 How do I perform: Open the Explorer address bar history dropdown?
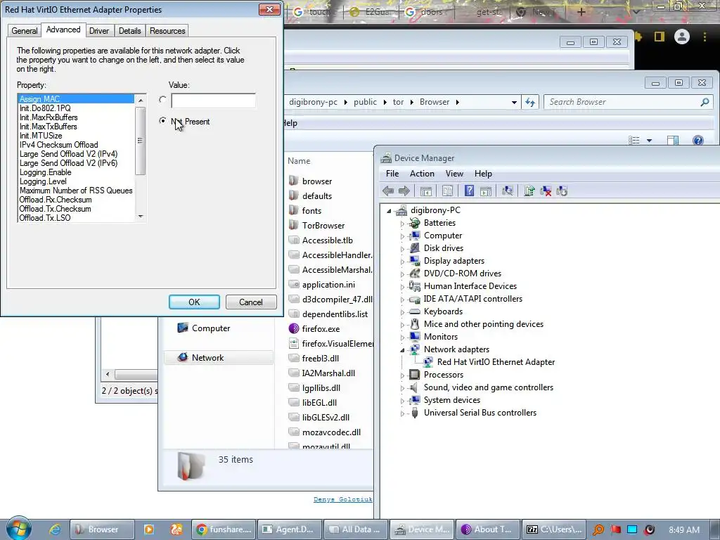point(514,103)
